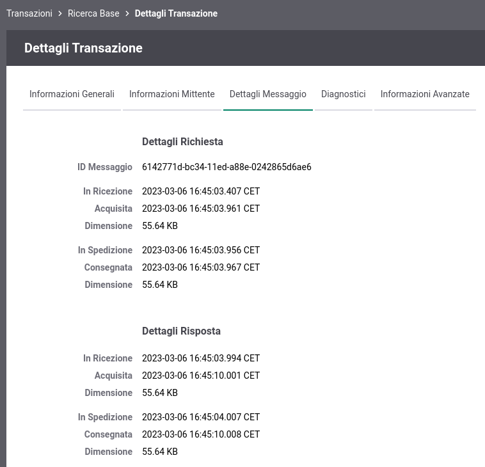Screen dimensions: 485x467
Task: Click the Dettagli Risposta section heading
Action: click(x=181, y=331)
